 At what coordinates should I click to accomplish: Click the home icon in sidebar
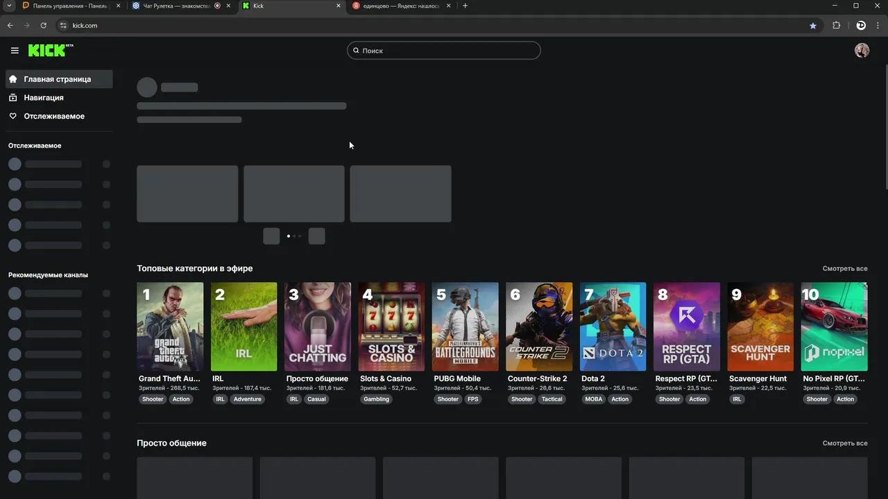point(13,79)
